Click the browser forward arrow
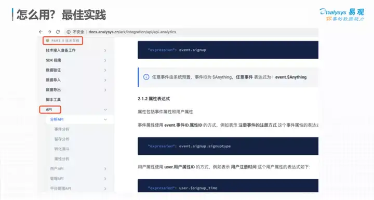Viewport: 374px width, 200px height. pos(49,32)
